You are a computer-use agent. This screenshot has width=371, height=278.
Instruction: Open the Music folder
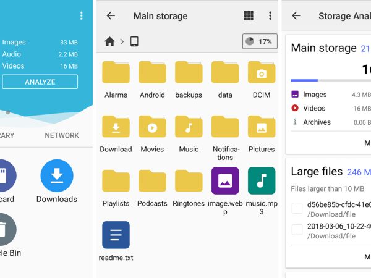[189, 127]
